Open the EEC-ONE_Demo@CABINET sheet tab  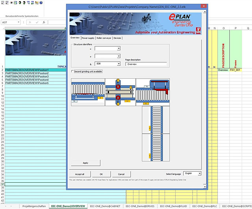tap(105, 206)
